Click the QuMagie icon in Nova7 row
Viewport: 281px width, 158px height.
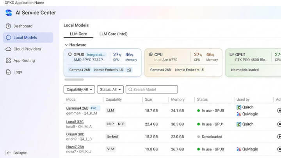(239, 149)
